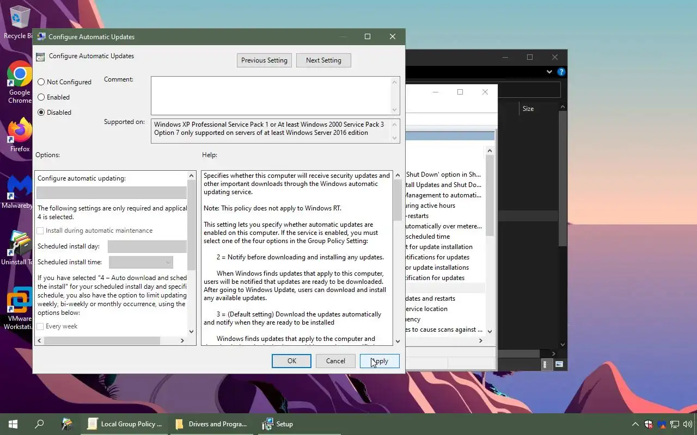
Task: Launch VMware Workstation from the desktop
Action: coord(20,308)
